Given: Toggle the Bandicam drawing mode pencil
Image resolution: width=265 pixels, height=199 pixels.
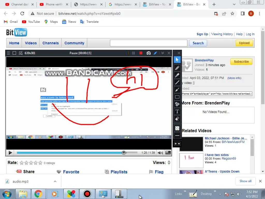Looking at the screenshot, I should (x=155, y=53).
